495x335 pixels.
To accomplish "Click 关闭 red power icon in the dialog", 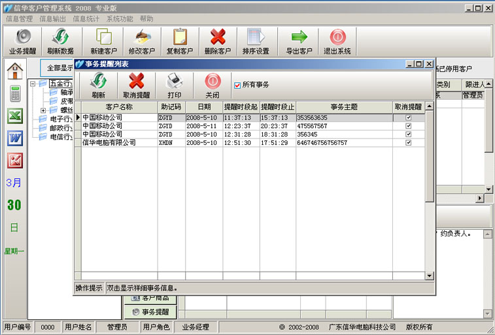I will click(x=213, y=86).
